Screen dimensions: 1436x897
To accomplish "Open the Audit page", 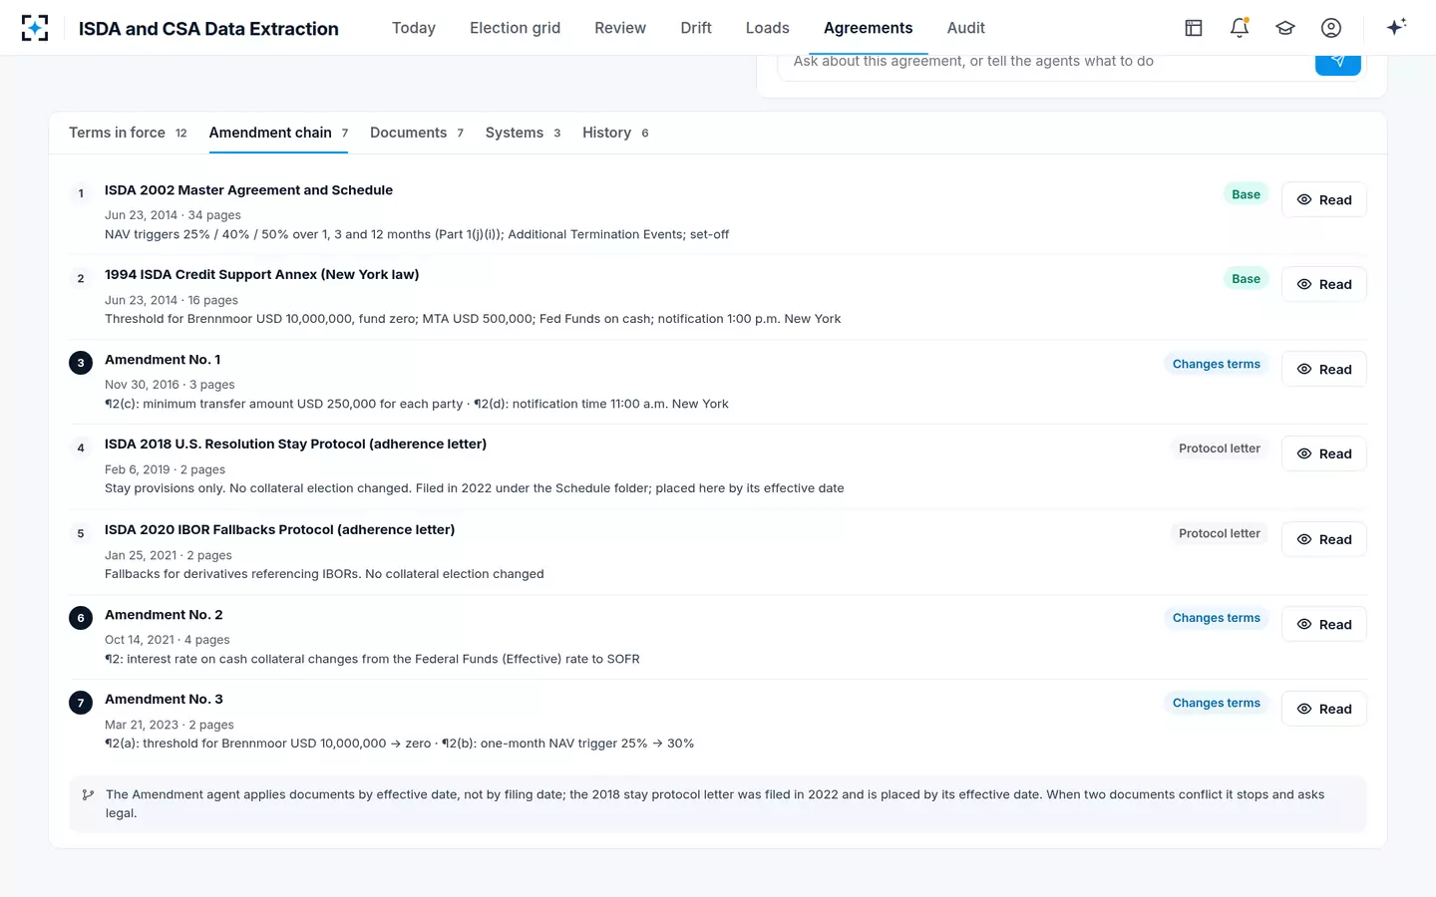I will (x=966, y=28).
